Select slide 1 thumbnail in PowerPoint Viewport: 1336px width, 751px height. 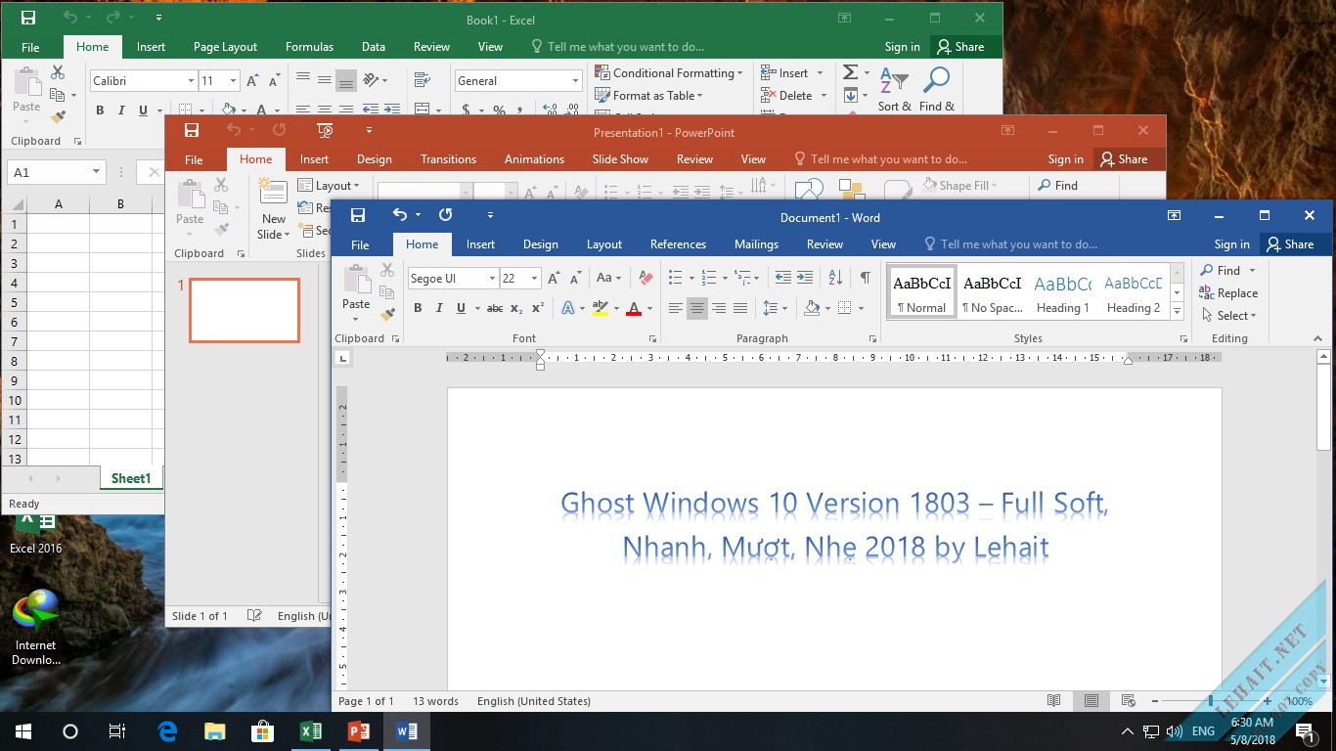coord(245,310)
